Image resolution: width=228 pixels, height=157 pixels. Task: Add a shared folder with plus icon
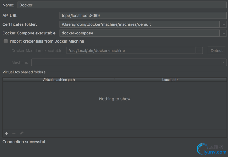click(x=6, y=133)
